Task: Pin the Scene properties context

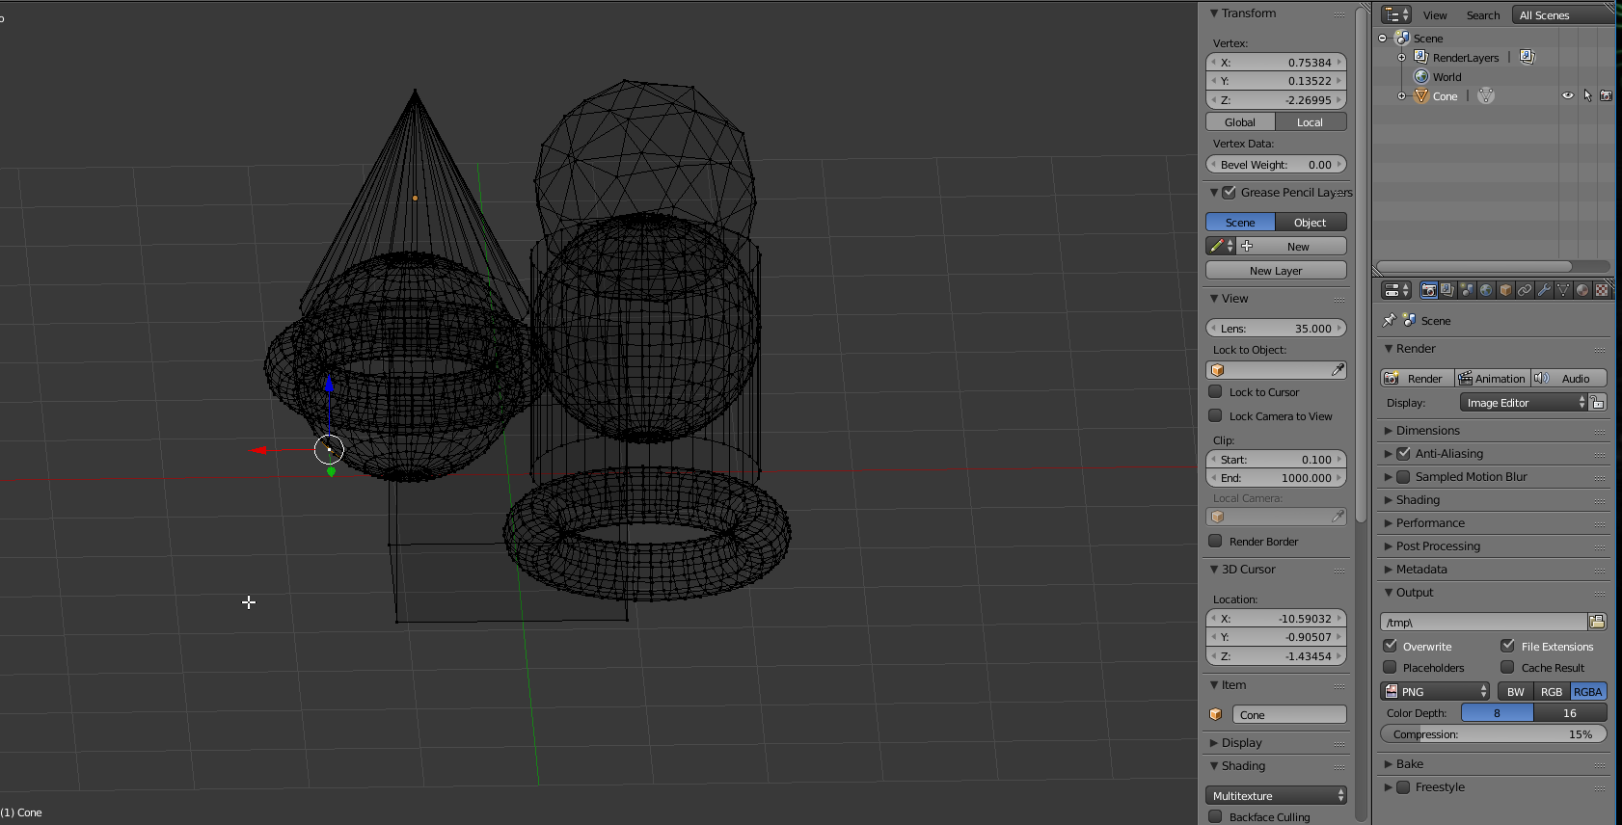Action: pyautogui.click(x=1389, y=320)
